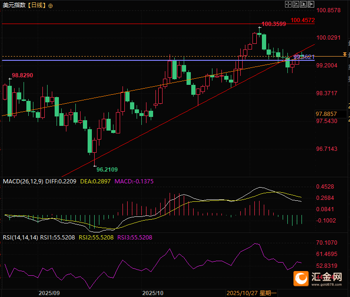Click the export panel arrow icon
This screenshot has width=350, height=297.
point(311,4)
